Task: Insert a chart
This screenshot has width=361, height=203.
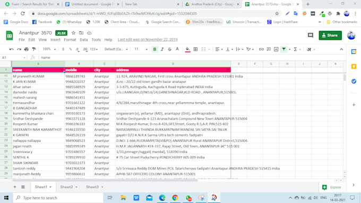Action: click(276, 49)
